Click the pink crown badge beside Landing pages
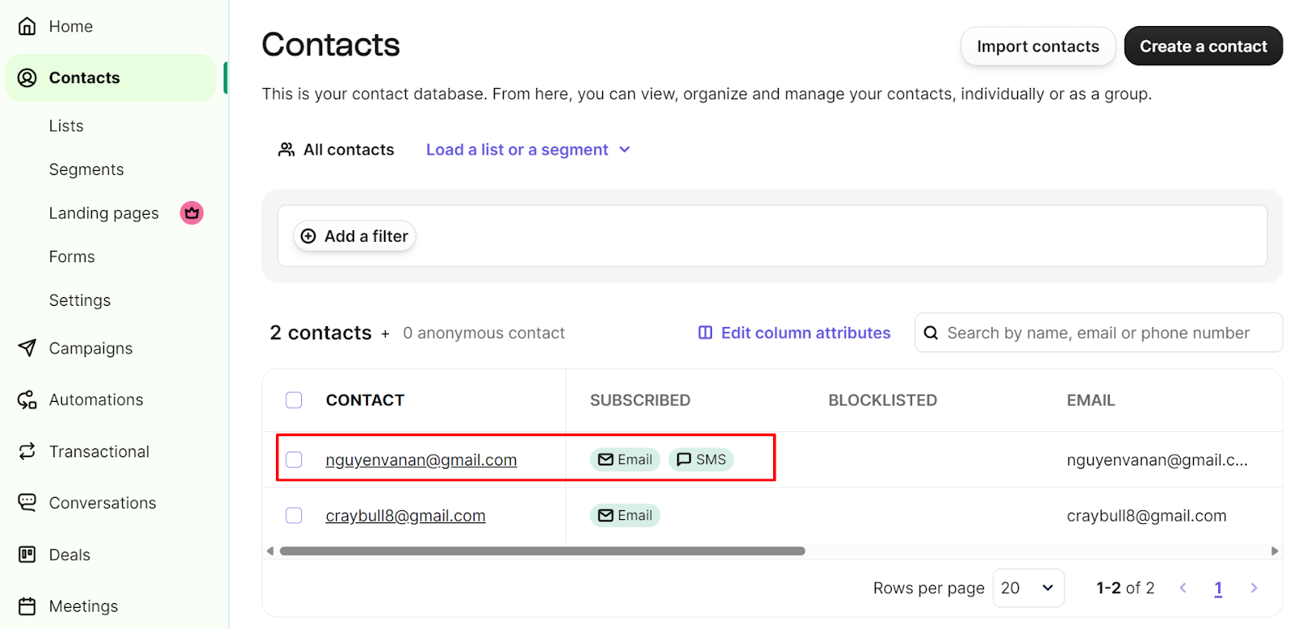Screen dimensions: 1302x629 (x=191, y=213)
